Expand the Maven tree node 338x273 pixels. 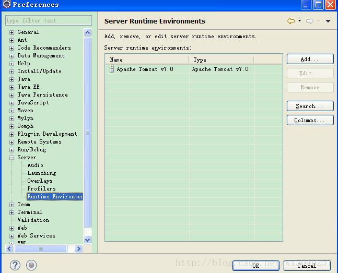[x=12, y=111]
